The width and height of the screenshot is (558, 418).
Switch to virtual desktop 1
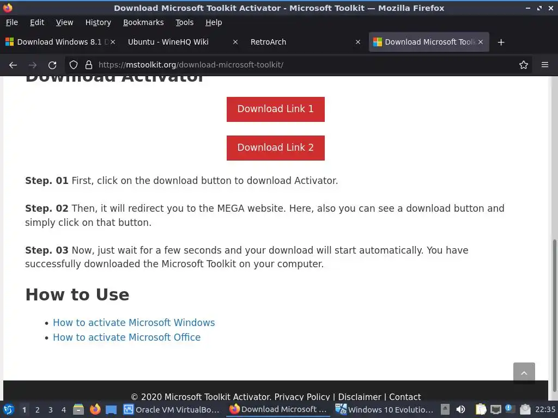[x=24, y=410]
